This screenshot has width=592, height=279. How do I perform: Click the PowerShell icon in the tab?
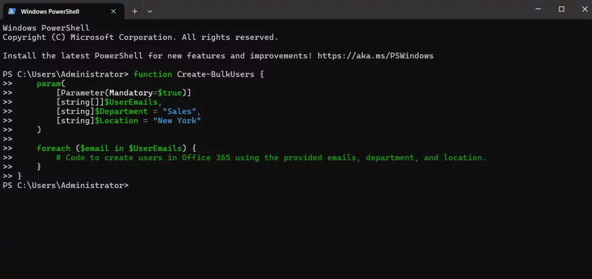(x=12, y=10)
